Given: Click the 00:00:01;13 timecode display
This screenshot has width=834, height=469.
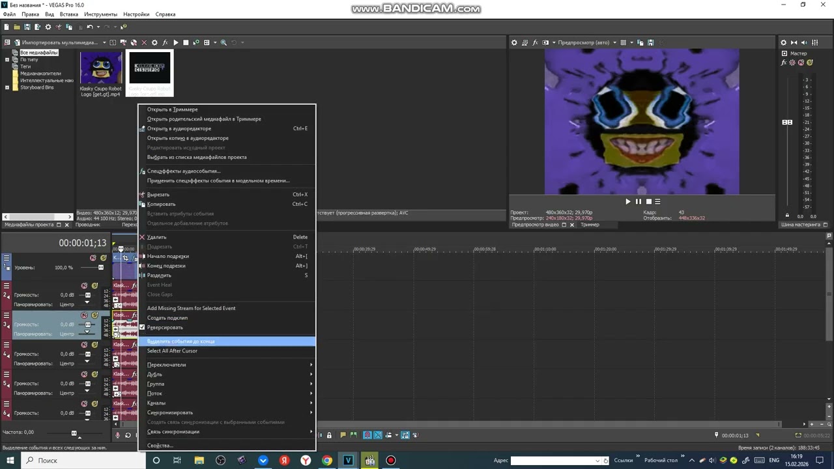Looking at the screenshot, I should click(x=82, y=243).
